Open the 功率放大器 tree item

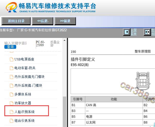point(23,103)
